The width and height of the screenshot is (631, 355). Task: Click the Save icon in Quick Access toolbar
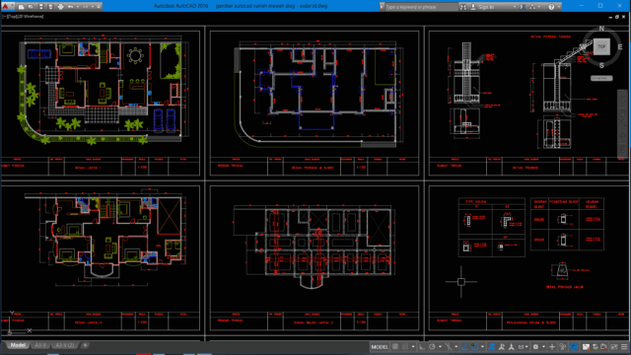click(x=41, y=7)
